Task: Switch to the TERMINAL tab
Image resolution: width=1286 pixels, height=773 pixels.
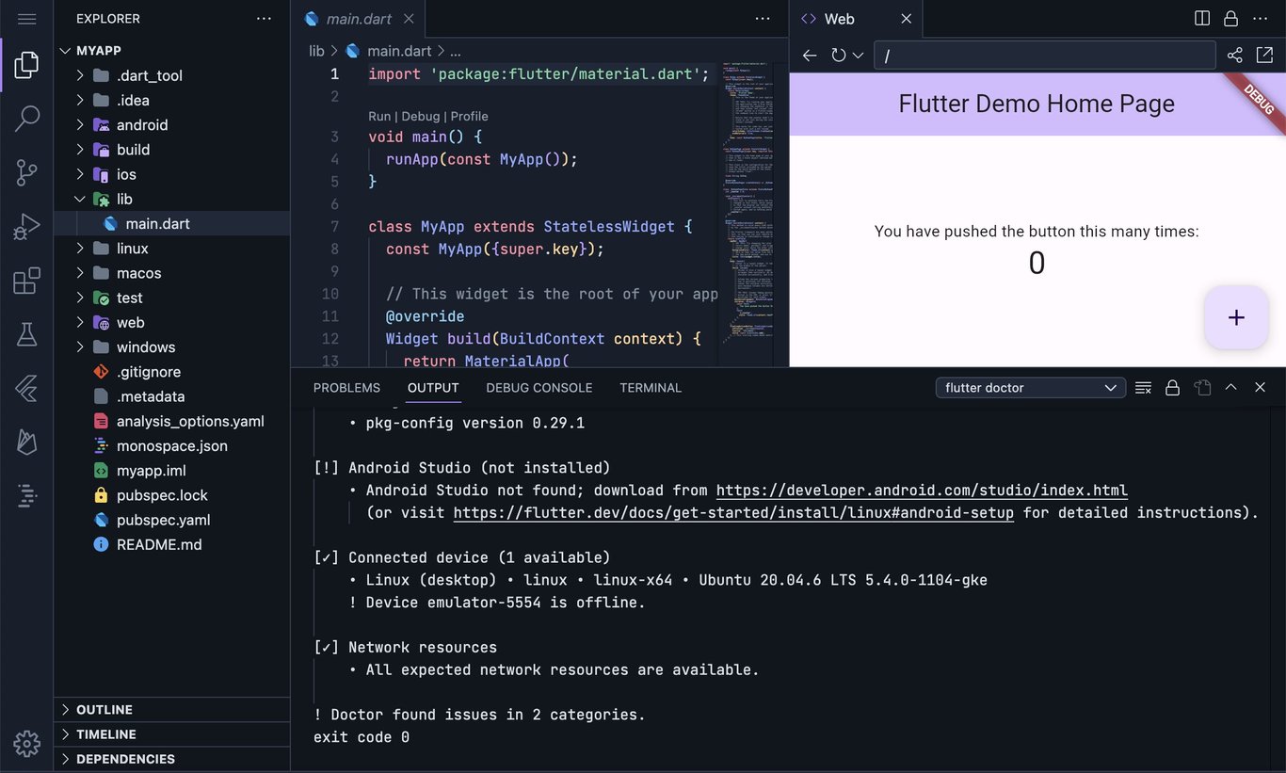Action: pos(651,388)
